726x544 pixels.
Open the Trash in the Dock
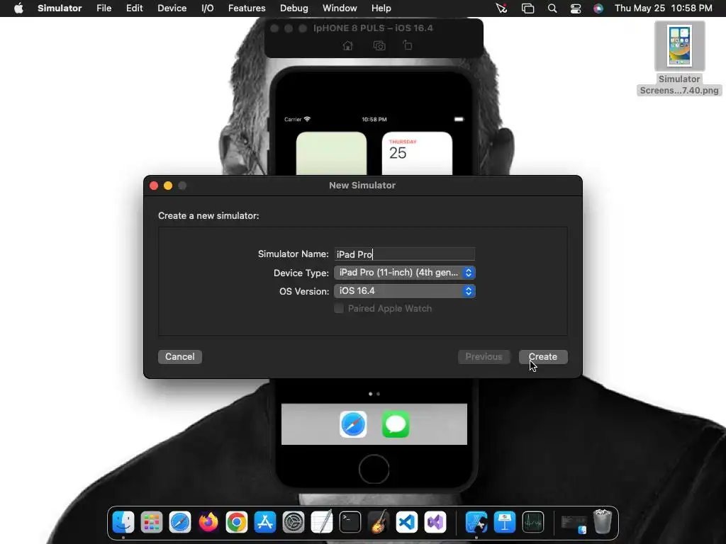tap(603, 522)
